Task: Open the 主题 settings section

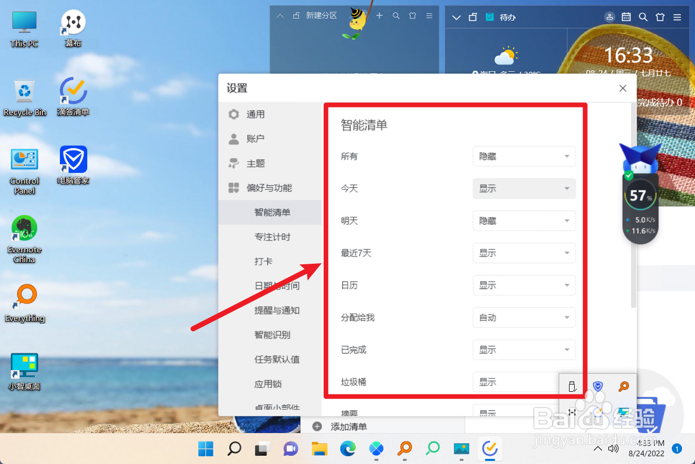Action: click(x=270, y=164)
